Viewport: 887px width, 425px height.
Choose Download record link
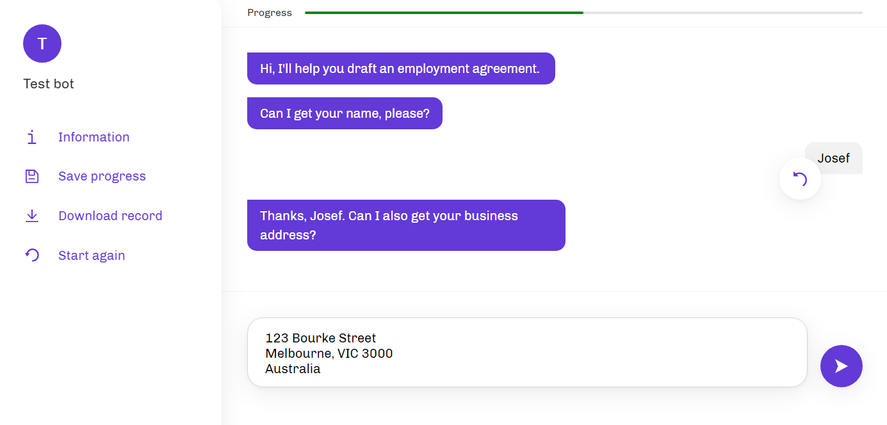(110, 216)
